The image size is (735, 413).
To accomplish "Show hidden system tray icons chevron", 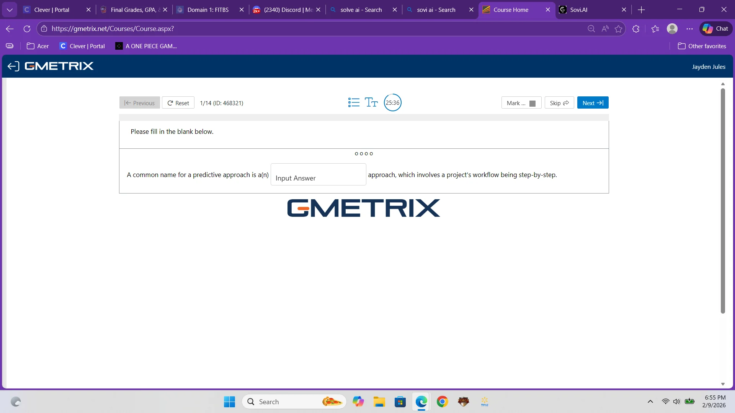I will [650, 402].
